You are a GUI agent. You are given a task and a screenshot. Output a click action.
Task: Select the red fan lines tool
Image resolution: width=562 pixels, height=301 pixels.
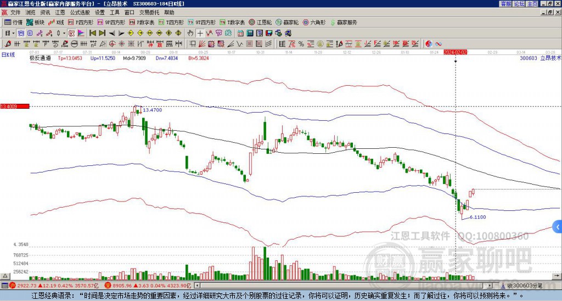click(x=202, y=44)
